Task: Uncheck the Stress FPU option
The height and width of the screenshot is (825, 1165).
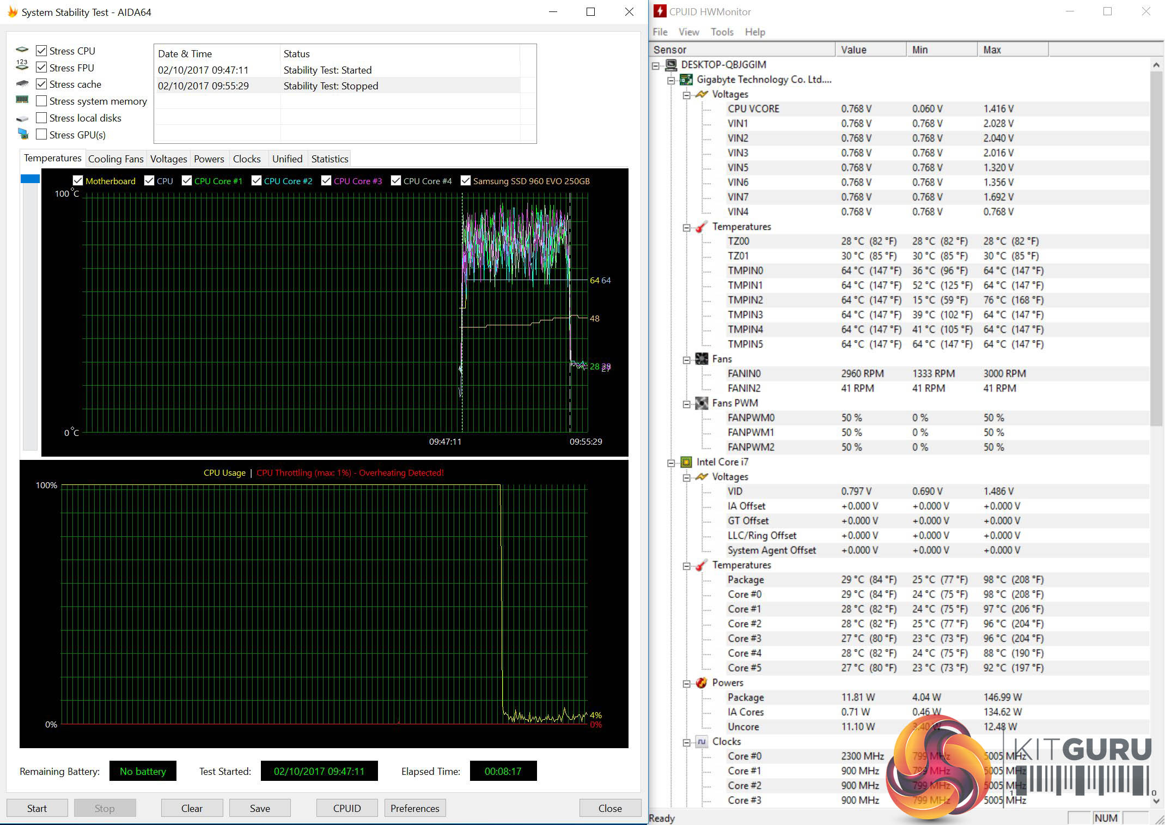Action: (41, 68)
